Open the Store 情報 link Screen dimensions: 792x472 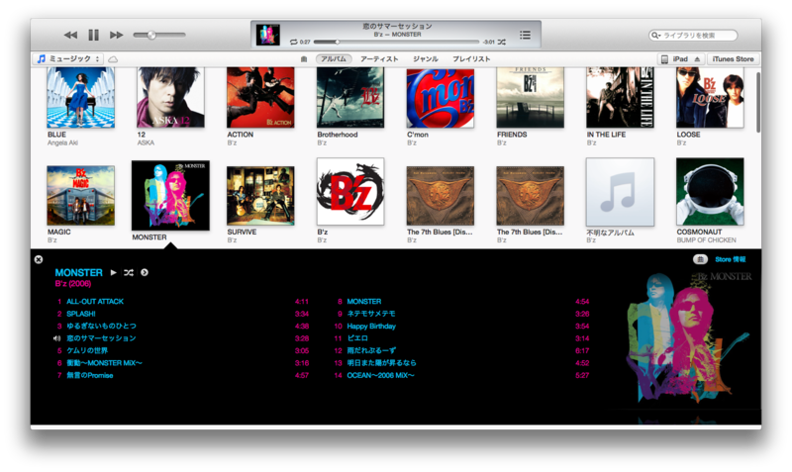pyautogui.click(x=731, y=259)
